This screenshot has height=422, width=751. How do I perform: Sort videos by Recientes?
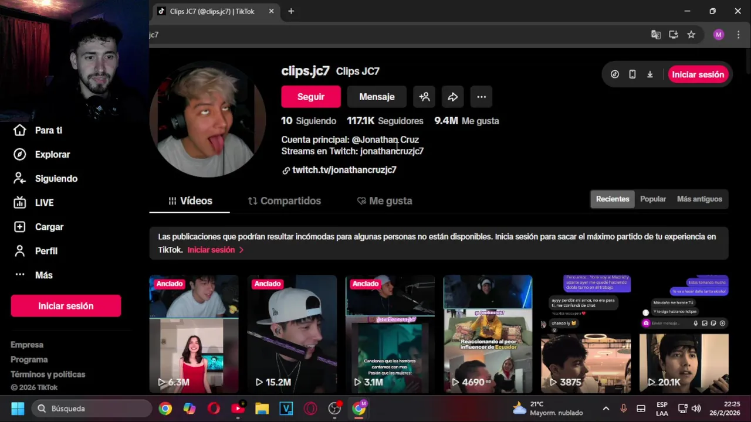click(613, 199)
